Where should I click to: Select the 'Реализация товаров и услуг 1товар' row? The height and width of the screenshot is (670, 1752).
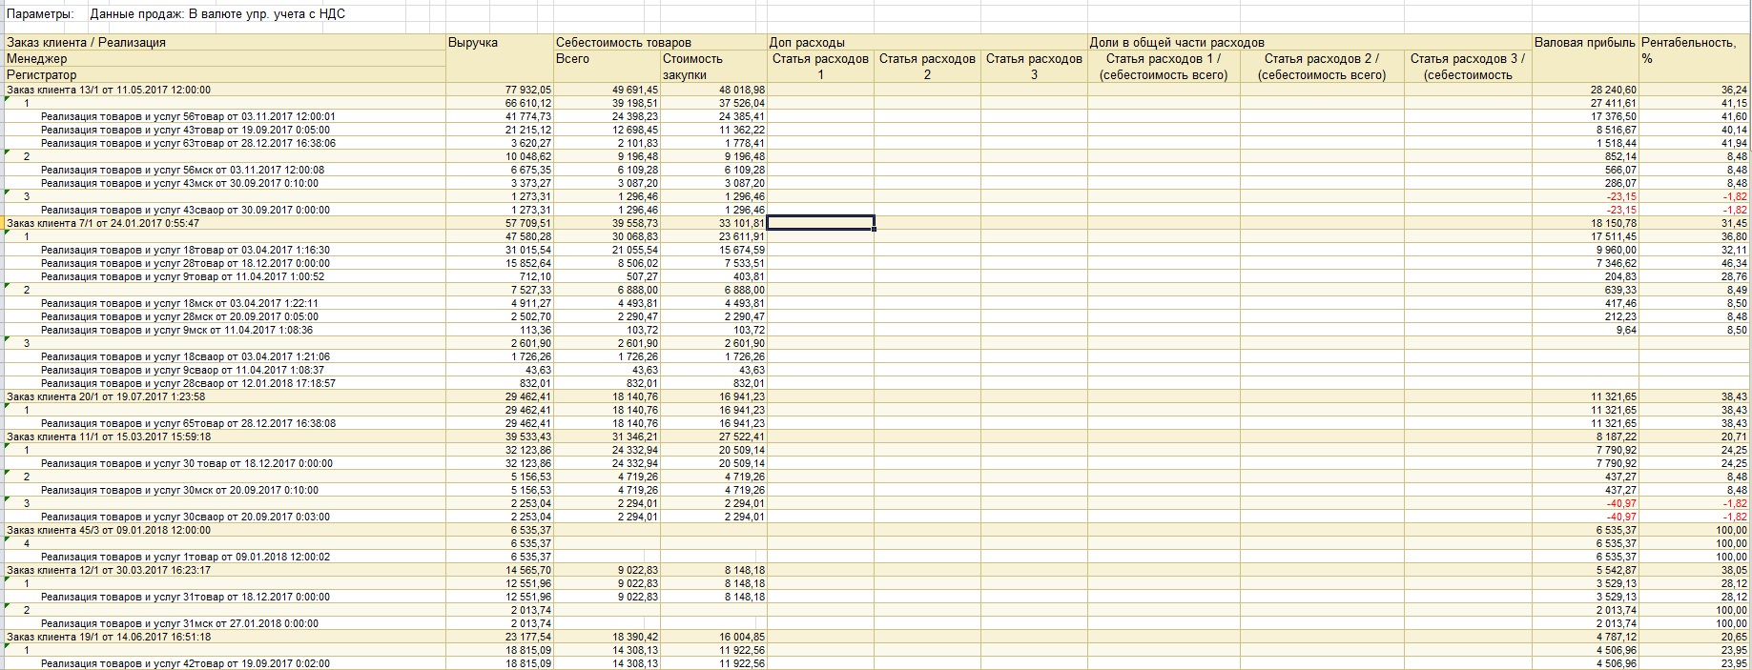[185, 557]
